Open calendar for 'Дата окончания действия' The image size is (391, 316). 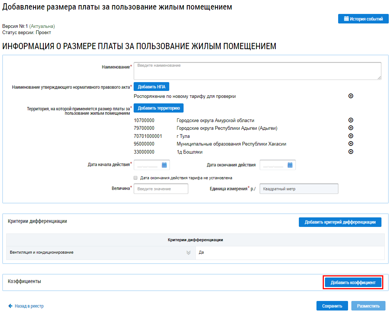click(x=290, y=165)
